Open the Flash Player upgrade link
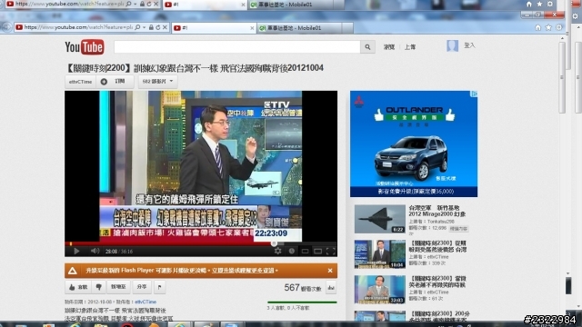The height and width of the screenshot is (327, 582). click(x=244, y=271)
